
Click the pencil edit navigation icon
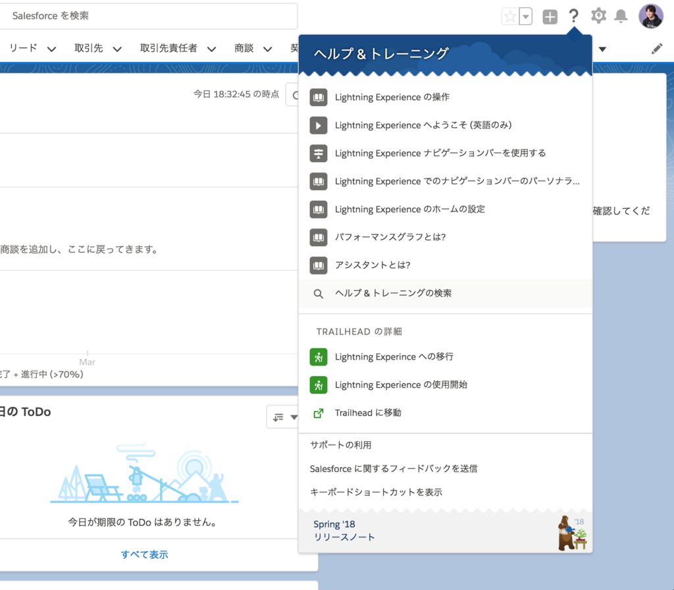(x=656, y=49)
